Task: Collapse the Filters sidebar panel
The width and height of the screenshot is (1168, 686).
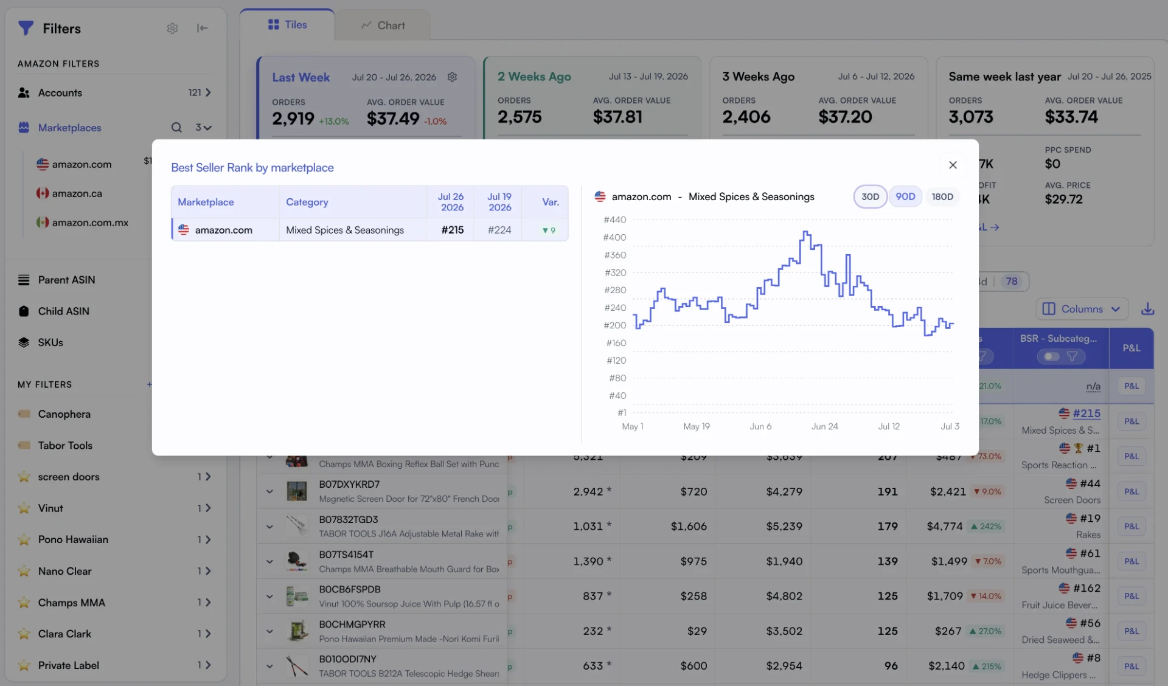Action: pyautogui.click(x=202, y=28)
